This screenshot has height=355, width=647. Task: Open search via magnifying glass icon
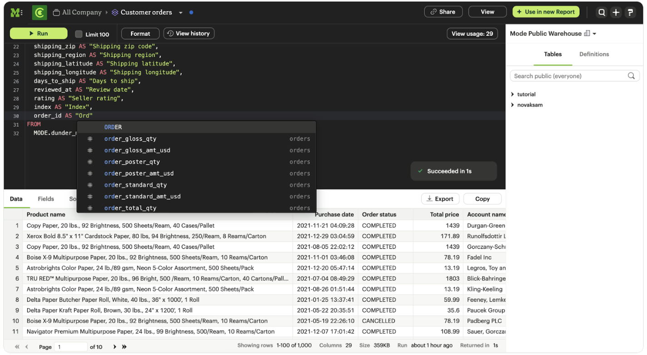coord(602,13)
